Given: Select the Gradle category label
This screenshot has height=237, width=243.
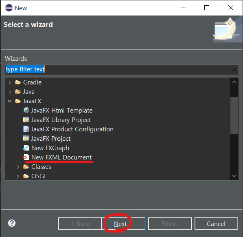Looking at the screenshot, I should click(x=32, y=82).
